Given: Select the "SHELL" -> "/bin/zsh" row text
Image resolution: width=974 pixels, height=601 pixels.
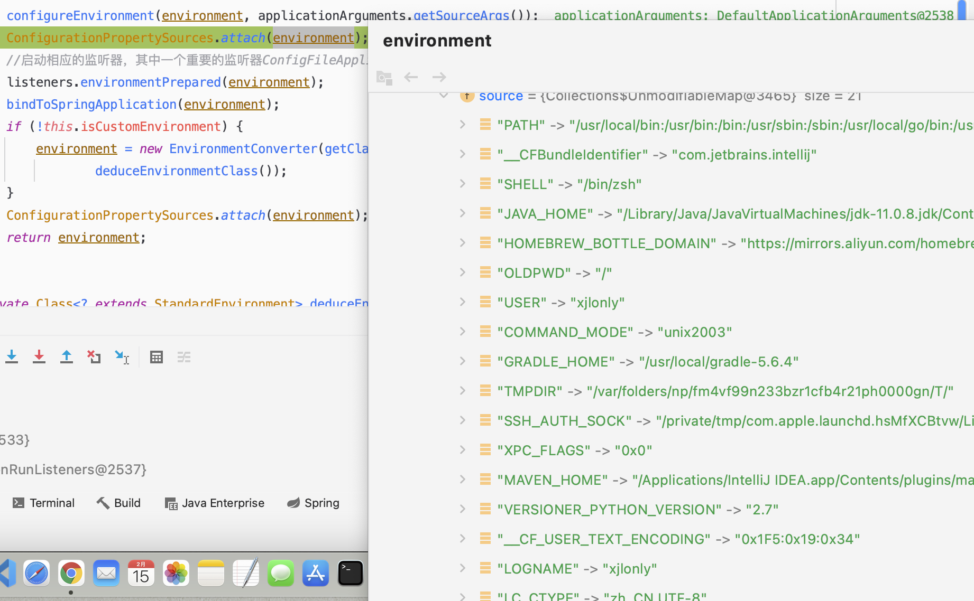Looking at the screenshot, I should (569, 184).
